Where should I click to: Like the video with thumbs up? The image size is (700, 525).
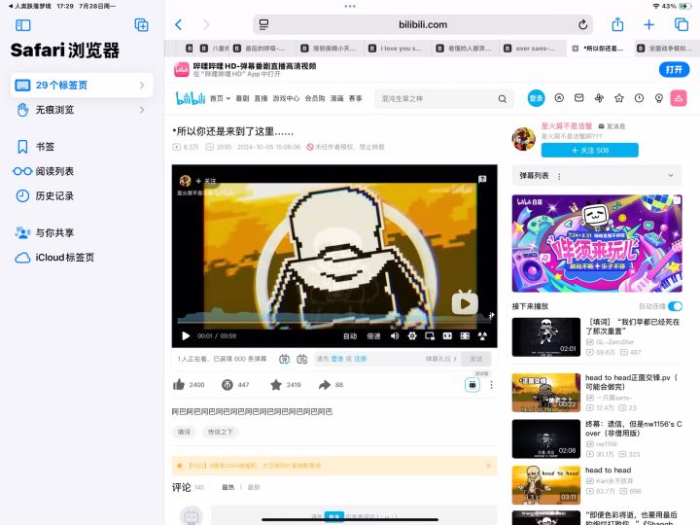click(179, 384)
